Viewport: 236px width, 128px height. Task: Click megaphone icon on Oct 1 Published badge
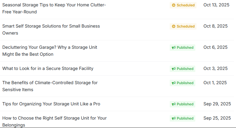pyautogui.click(x=174, y=83)
